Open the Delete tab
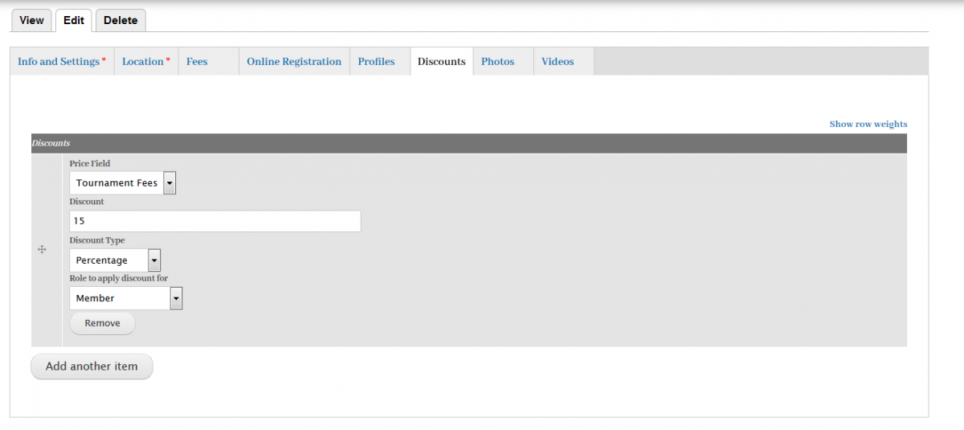Viewport: 964px width, 430px height. (120, 20)
